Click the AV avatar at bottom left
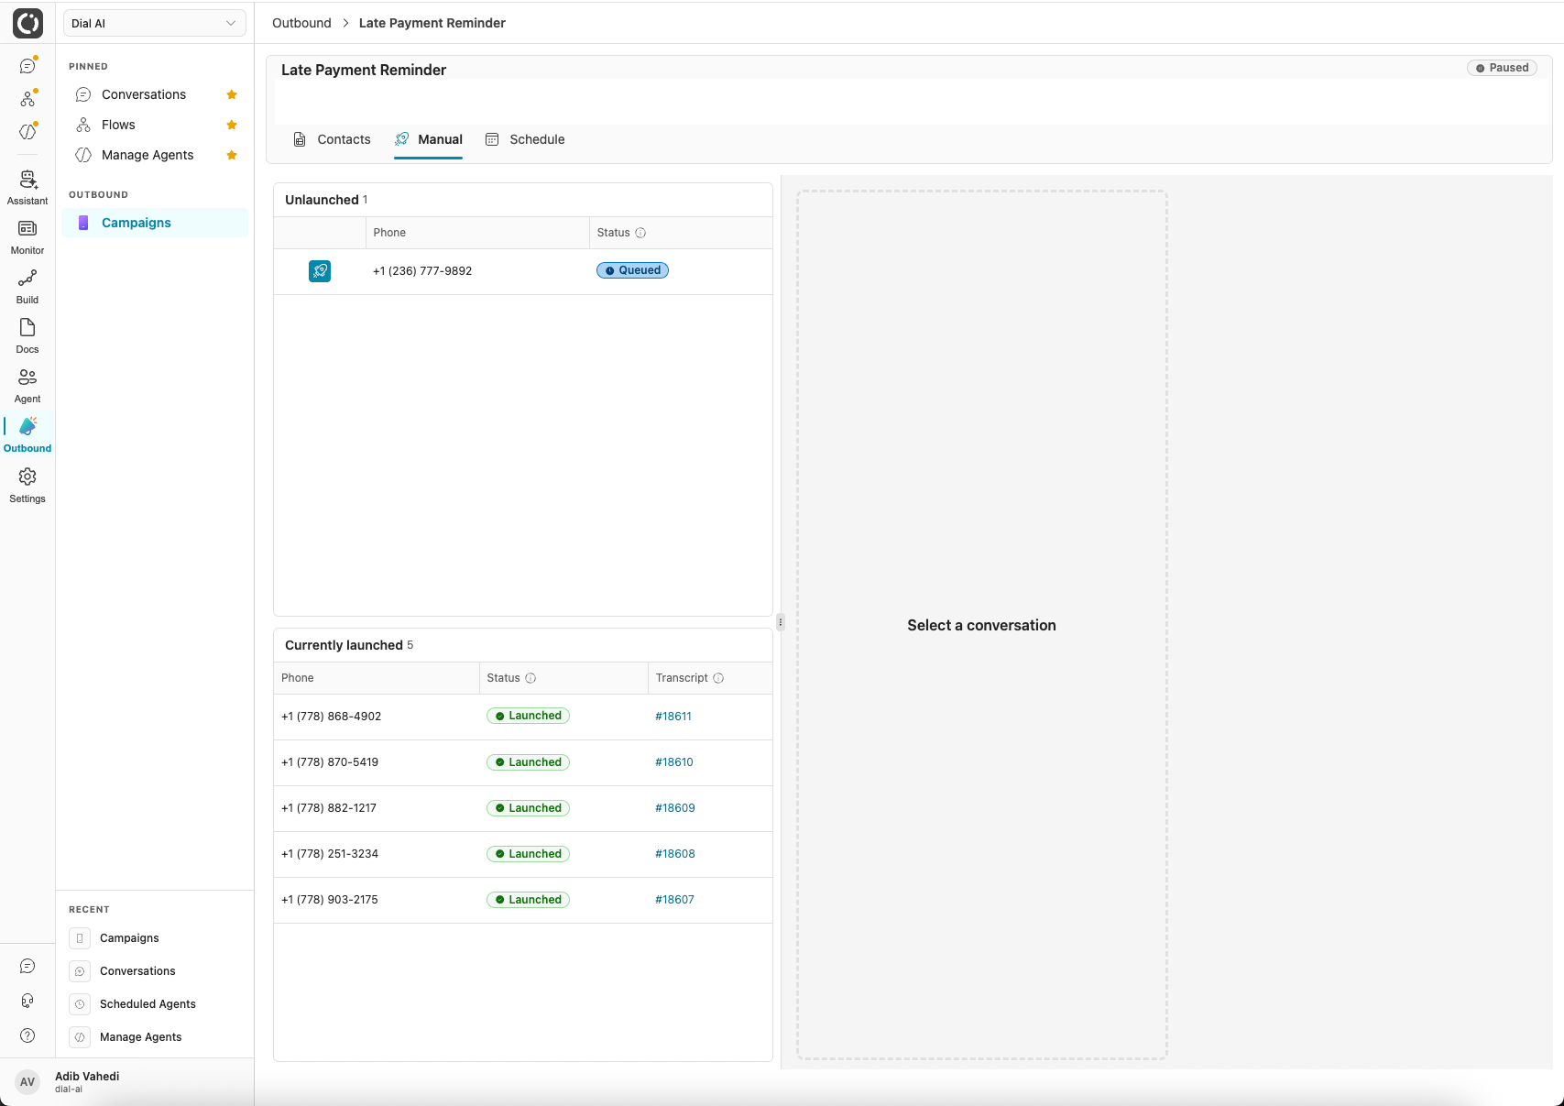The height and width of the screenshot is (1106, 1564). 27,1082
